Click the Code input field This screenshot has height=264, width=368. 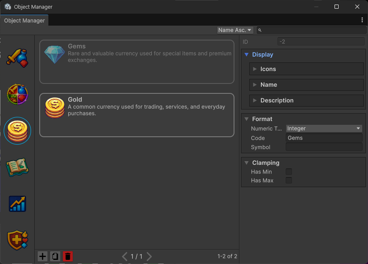click(324, 138)
